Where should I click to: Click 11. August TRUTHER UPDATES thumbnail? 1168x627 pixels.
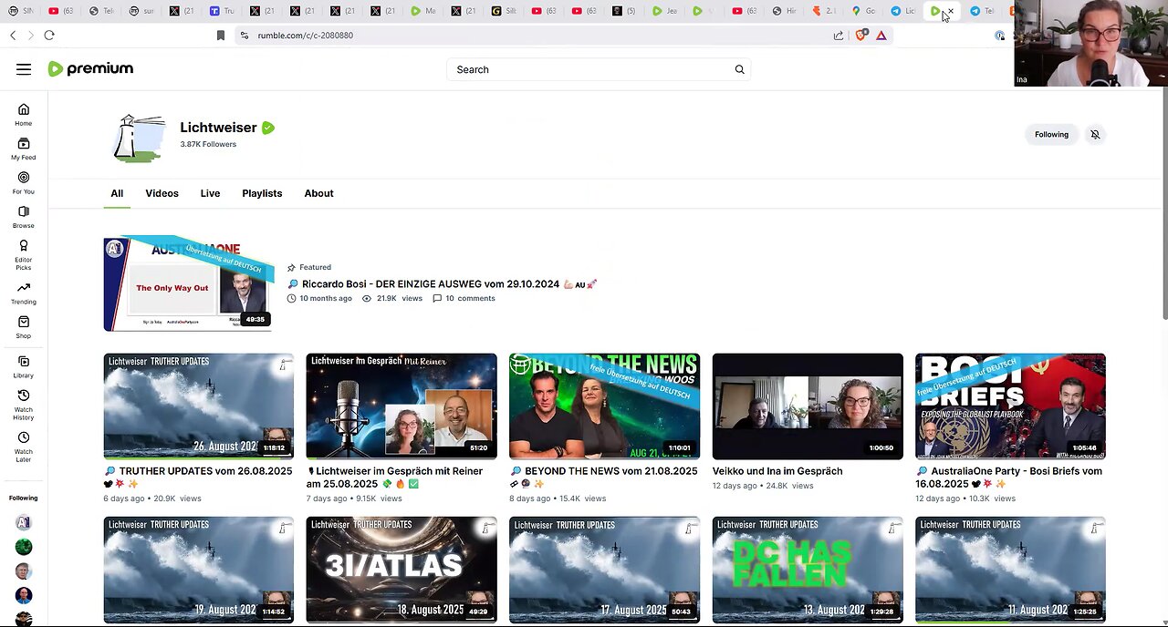(1010, 570)
